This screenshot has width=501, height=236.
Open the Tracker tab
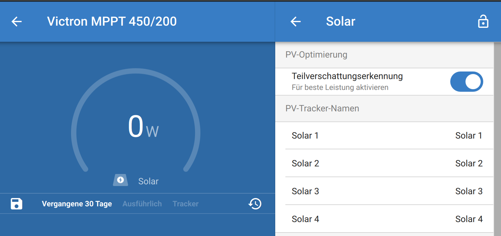pos(185,204)
